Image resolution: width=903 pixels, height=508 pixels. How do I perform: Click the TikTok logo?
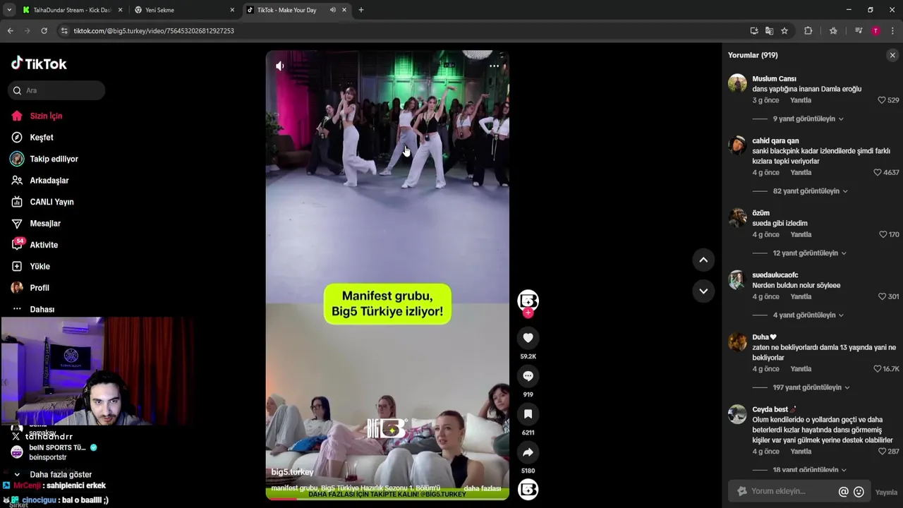click(39, 64)
